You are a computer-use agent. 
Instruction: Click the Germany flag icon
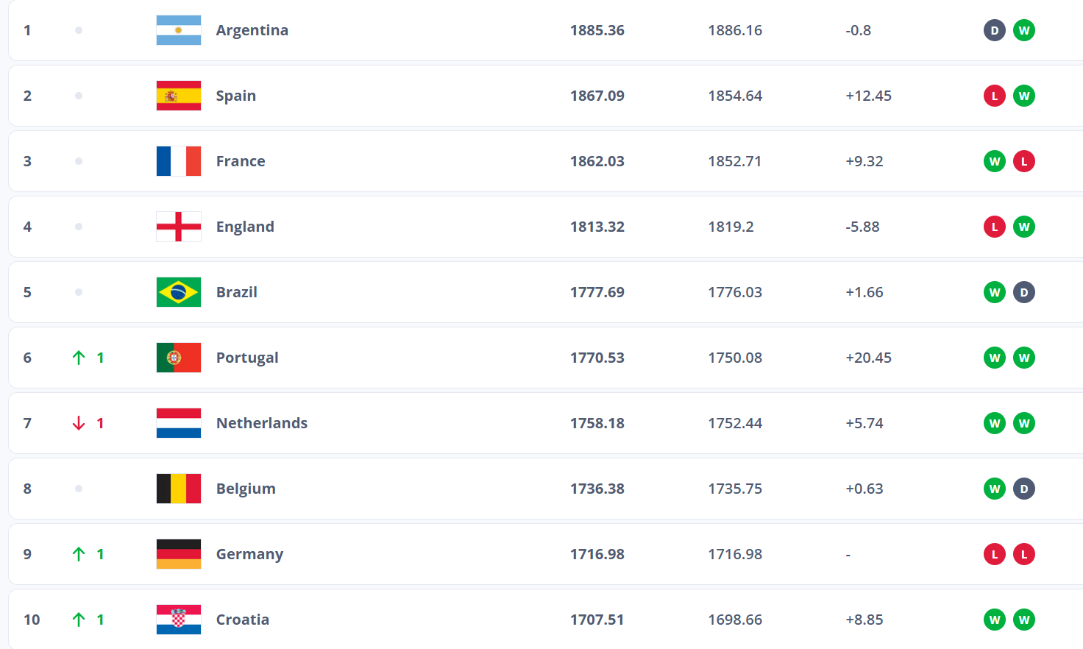(x=179, y=554)
